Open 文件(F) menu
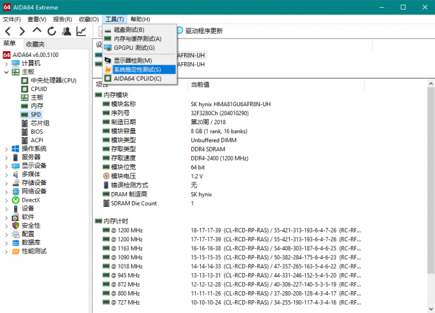The image size is (435, 313). tap(12, 19)
